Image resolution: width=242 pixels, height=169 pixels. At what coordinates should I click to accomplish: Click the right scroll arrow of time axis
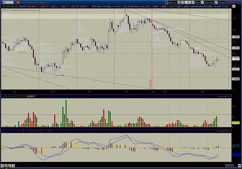point(236,166)
